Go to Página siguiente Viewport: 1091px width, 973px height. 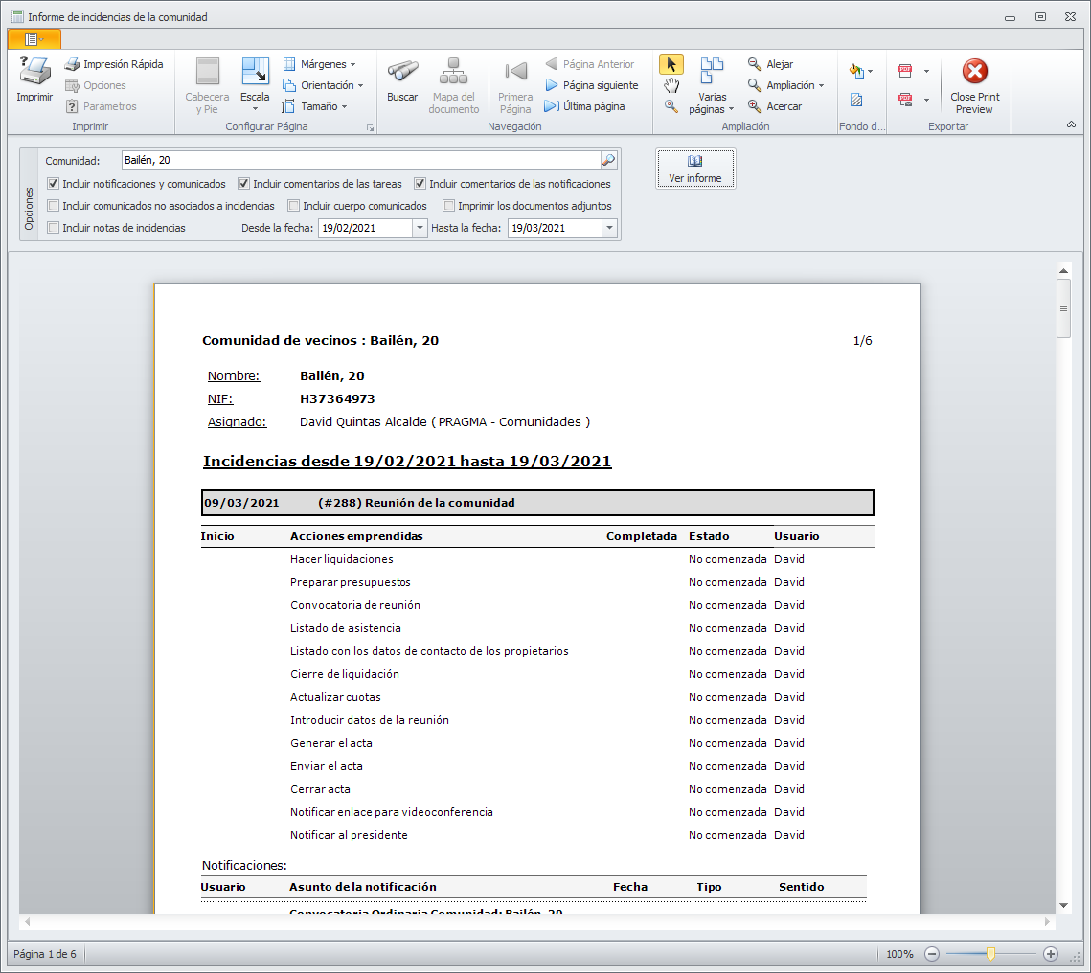click(591, 85)
